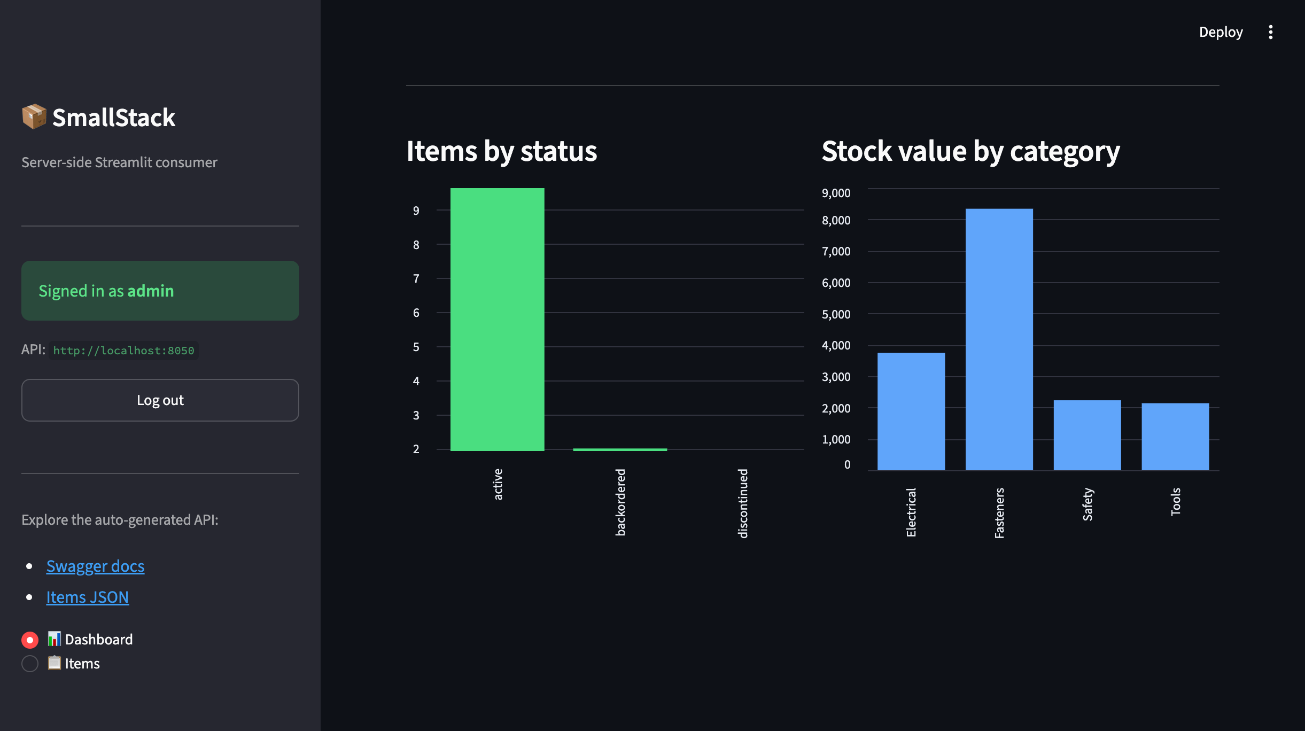Open the three-dot main menu
This screenshot has height=731, width=1305.
(x=1270, y=32)
